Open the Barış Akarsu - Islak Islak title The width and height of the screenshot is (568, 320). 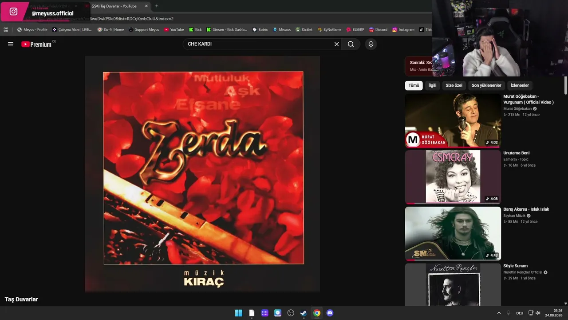(x=526, y=209)
